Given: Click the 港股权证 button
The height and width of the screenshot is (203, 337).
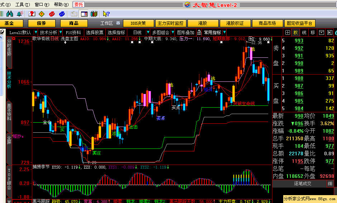Looking at the screenshot, I should pos(235,23).
